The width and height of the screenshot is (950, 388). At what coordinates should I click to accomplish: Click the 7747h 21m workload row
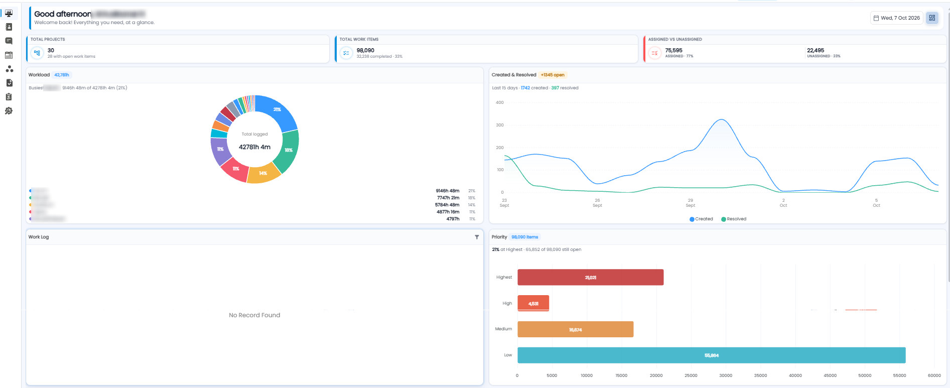(x=252, y=198)
